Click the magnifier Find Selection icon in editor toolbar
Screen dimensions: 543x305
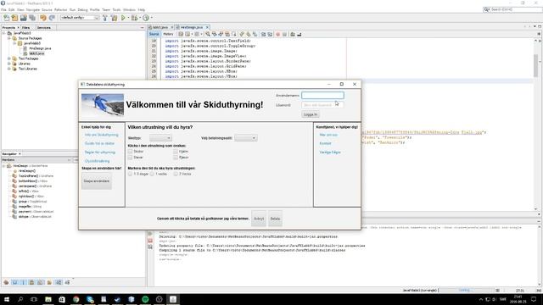(207, 34)
